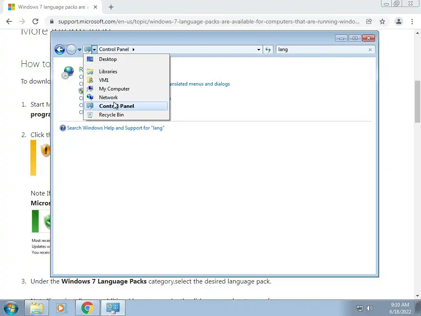Open a new Chrome tab
The image size is (421, 316).
pos(111,7)
